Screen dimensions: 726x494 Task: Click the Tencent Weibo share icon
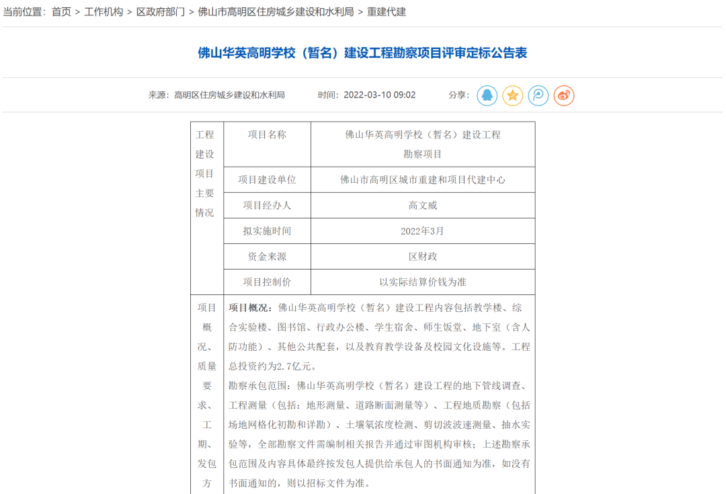[x=538, y=95]
